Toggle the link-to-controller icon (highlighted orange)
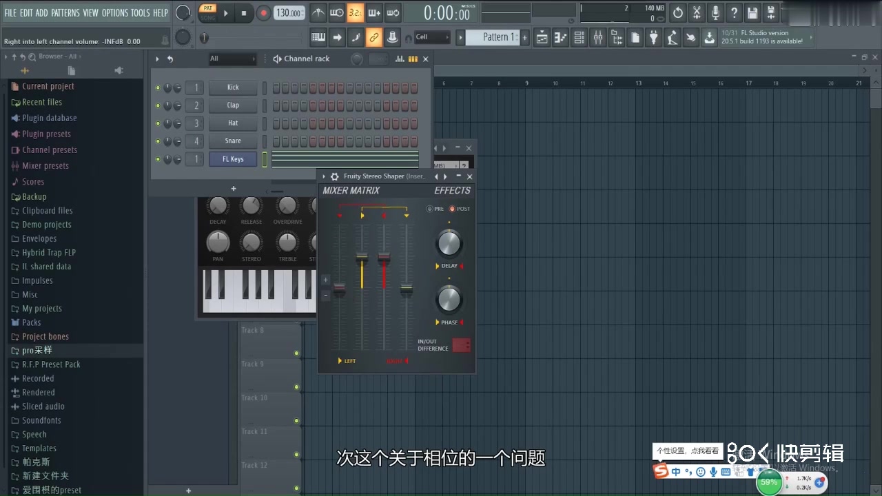This screenshot has width=882, height=496. [374, 37]
